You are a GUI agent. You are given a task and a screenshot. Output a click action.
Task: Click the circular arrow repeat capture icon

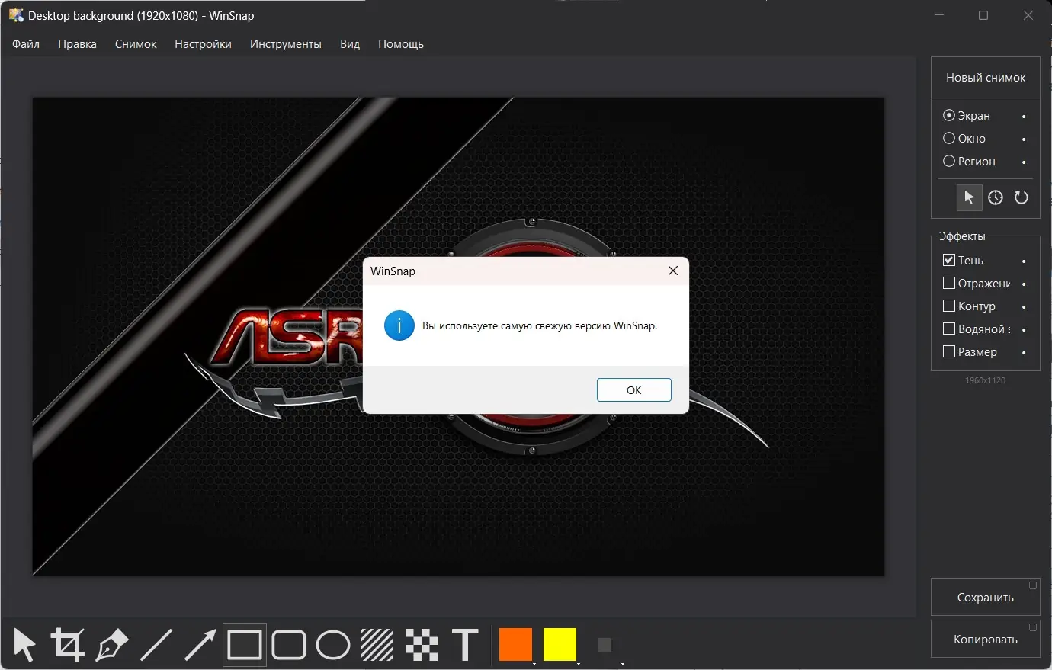click(1022, 197)
